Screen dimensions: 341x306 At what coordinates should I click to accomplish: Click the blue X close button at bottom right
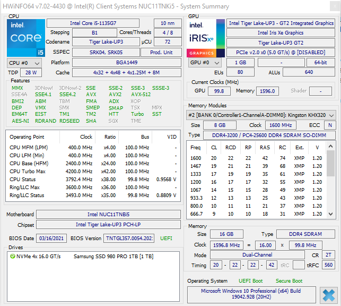point(329,295)
